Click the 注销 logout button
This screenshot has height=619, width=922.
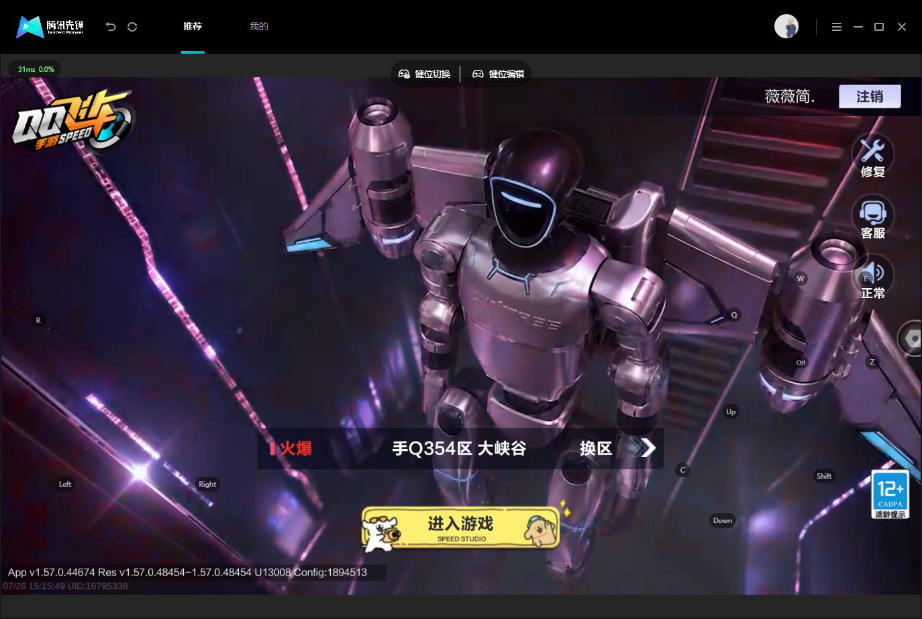coord(870,97)
